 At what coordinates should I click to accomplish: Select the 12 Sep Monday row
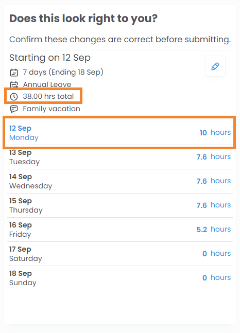pos(120,133)
